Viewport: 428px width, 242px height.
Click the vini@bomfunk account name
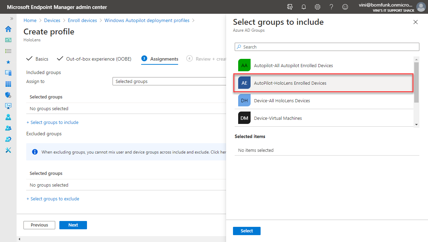tap(386, 5)
